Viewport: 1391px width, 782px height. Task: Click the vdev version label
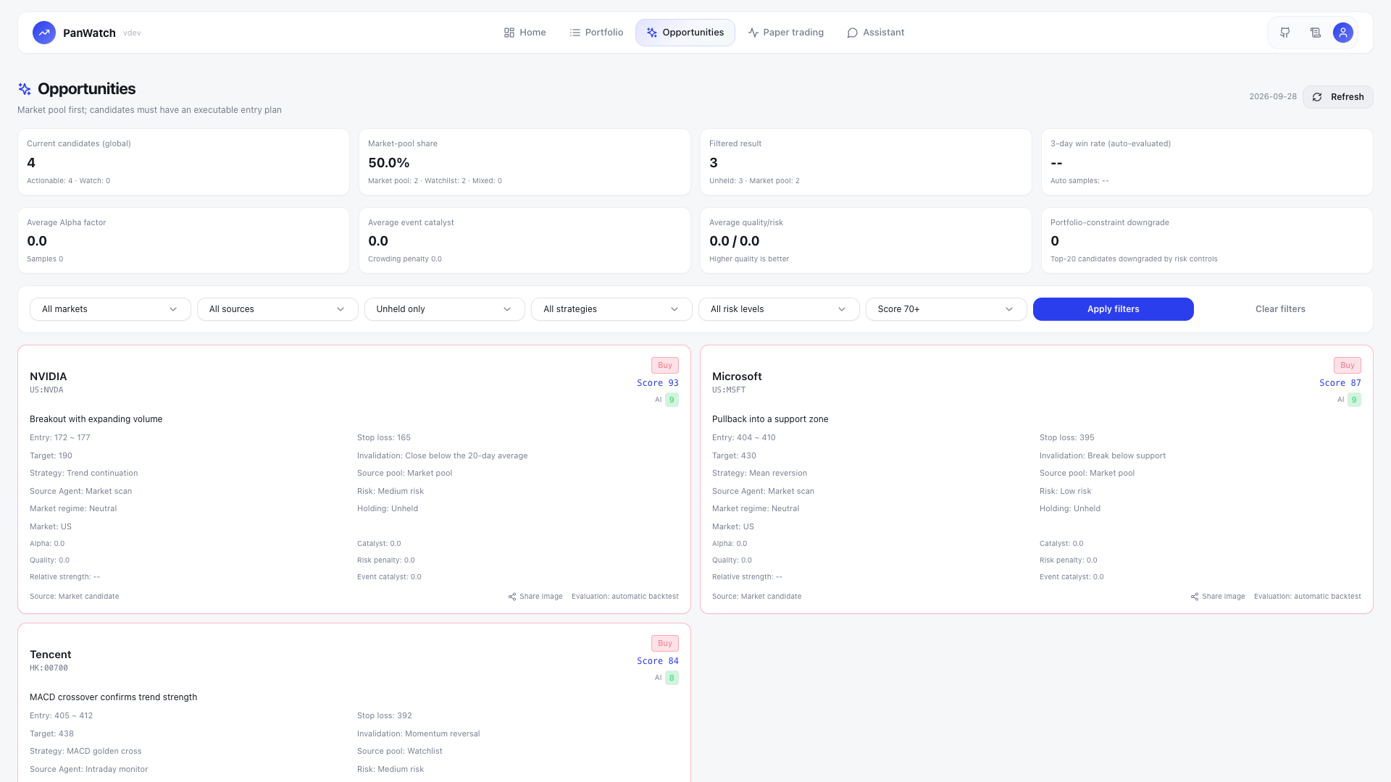[132, 33]
